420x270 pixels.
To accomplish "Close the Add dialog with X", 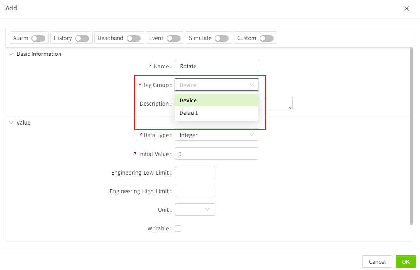I will 406,9.
